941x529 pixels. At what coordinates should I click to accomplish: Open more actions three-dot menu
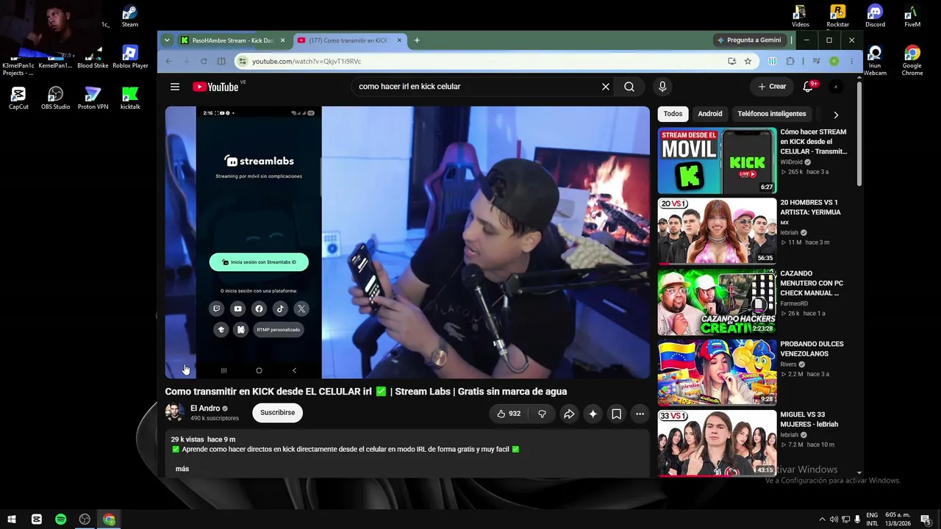point(640,414)
